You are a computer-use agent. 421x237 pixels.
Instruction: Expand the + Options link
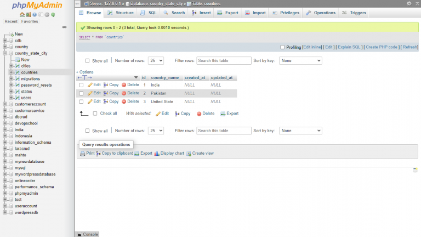[x=85, y=72]
